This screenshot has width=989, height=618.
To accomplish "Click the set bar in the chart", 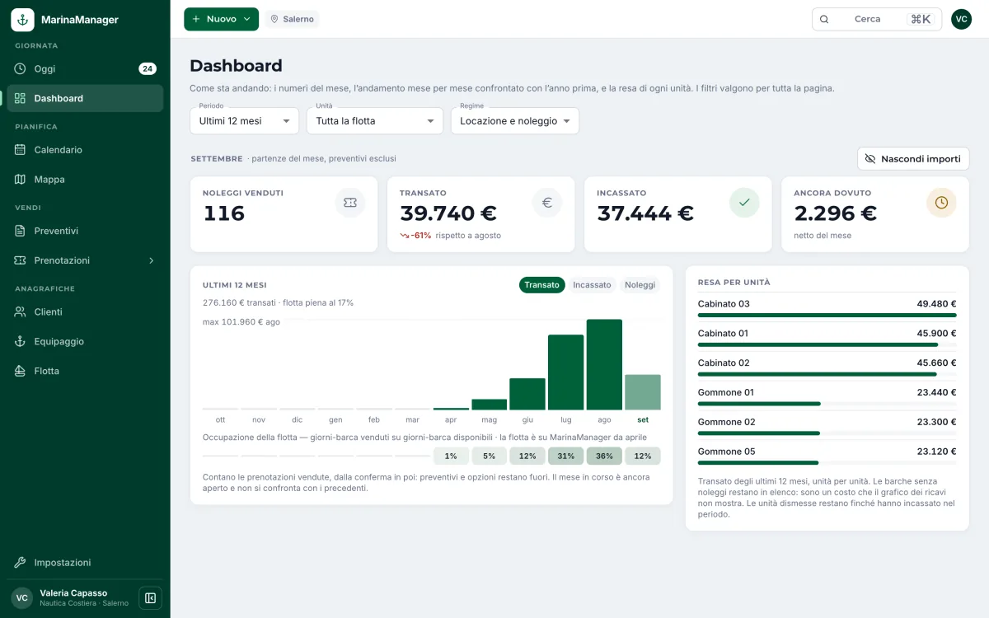I will (643, 392).
